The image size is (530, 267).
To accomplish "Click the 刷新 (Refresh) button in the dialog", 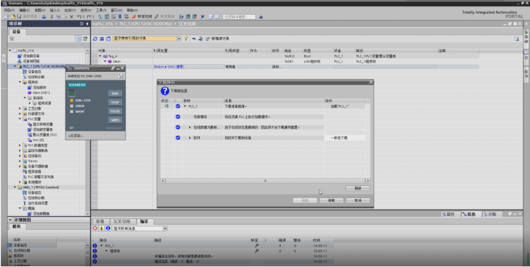I will pos(358,188).
